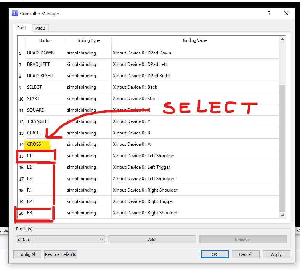
Task: Click scrollbar down arrow in bindings table
Action: 282,216
